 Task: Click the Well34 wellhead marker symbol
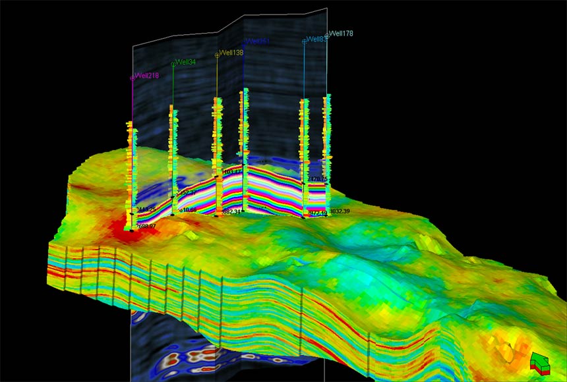(x=173, y=63)
